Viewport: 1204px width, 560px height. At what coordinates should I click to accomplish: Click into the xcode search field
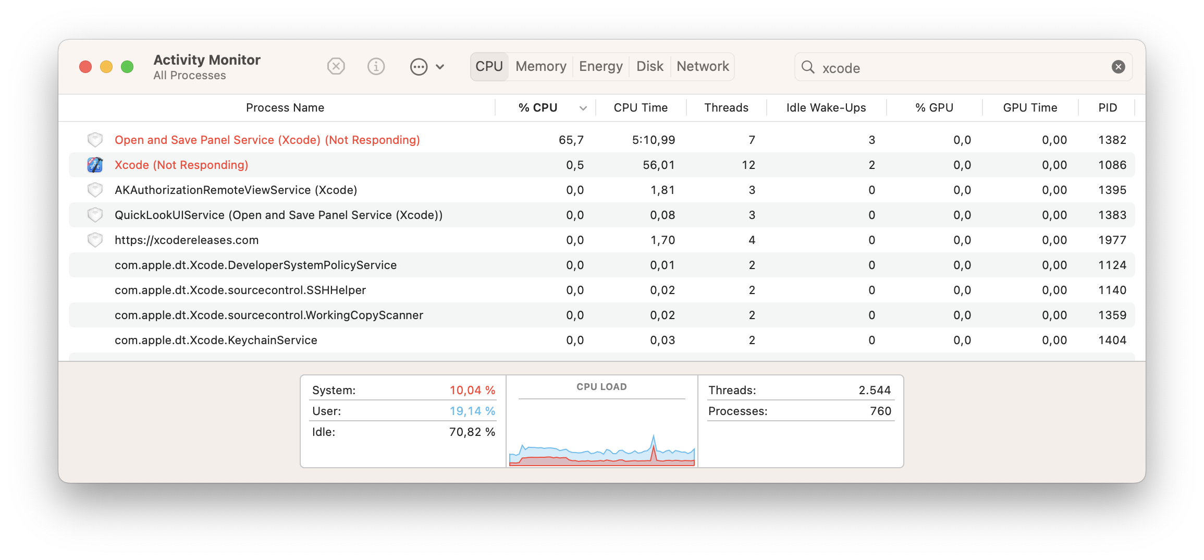point(959,68)
